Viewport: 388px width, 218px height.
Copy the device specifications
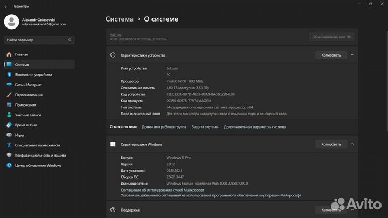coord(331,55)
